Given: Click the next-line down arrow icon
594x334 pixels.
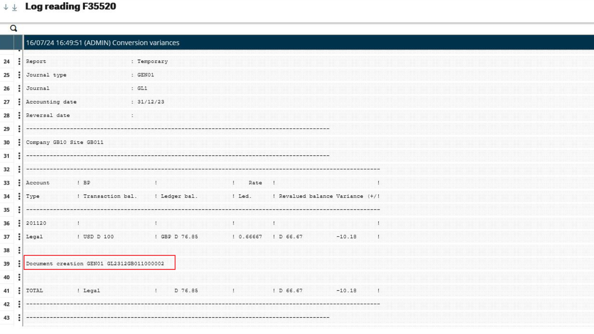Looking at the screenshot, I should pos(6,7).
